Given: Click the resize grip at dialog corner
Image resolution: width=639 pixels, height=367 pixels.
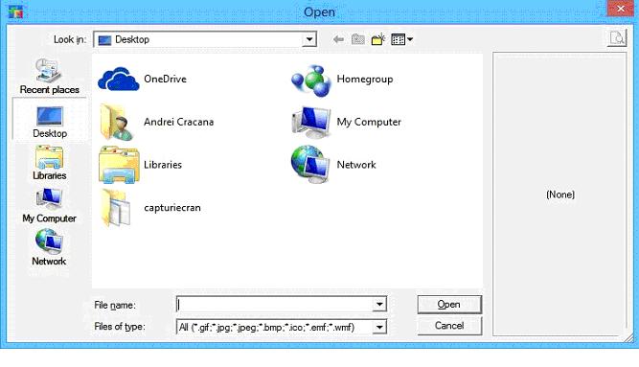Looking at the screenshot, I should click(629, 337).
